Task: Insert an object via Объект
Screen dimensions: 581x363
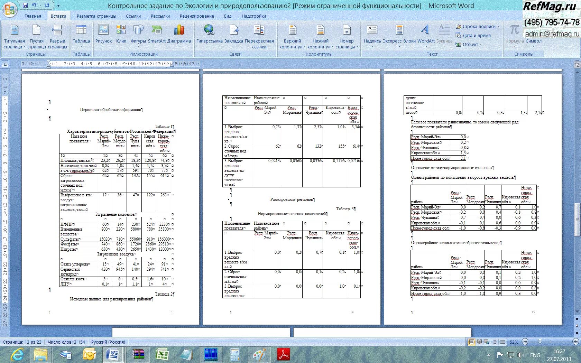Action: [467, 44]
